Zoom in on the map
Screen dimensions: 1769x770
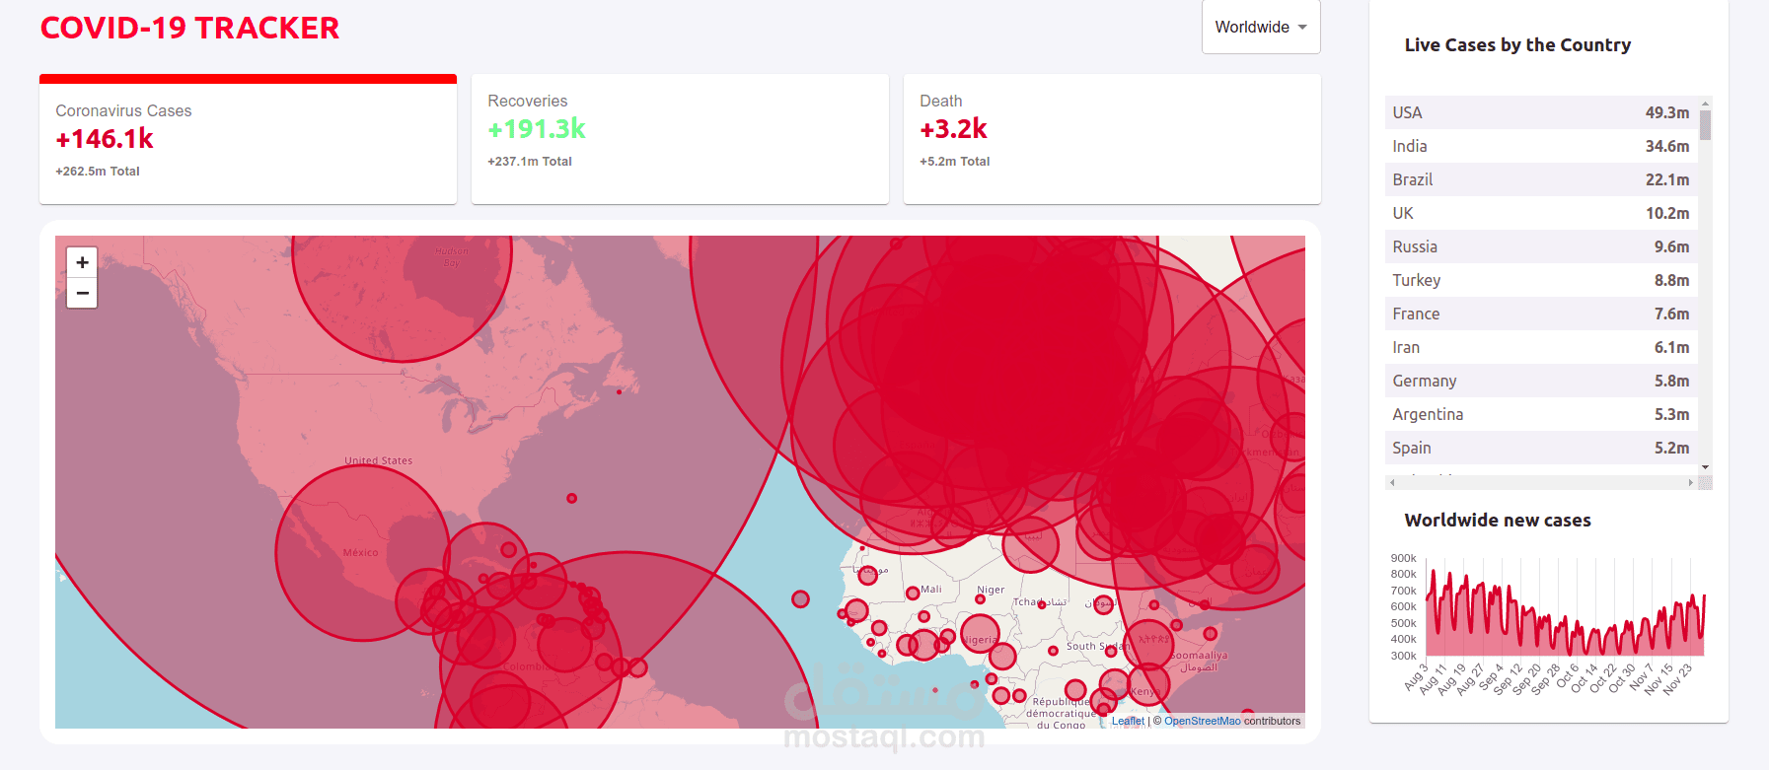pyautogui.click(x=82, y=262)
